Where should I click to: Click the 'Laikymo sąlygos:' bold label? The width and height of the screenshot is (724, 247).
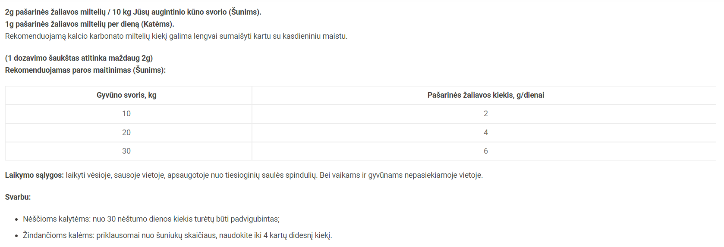(35, 175)
